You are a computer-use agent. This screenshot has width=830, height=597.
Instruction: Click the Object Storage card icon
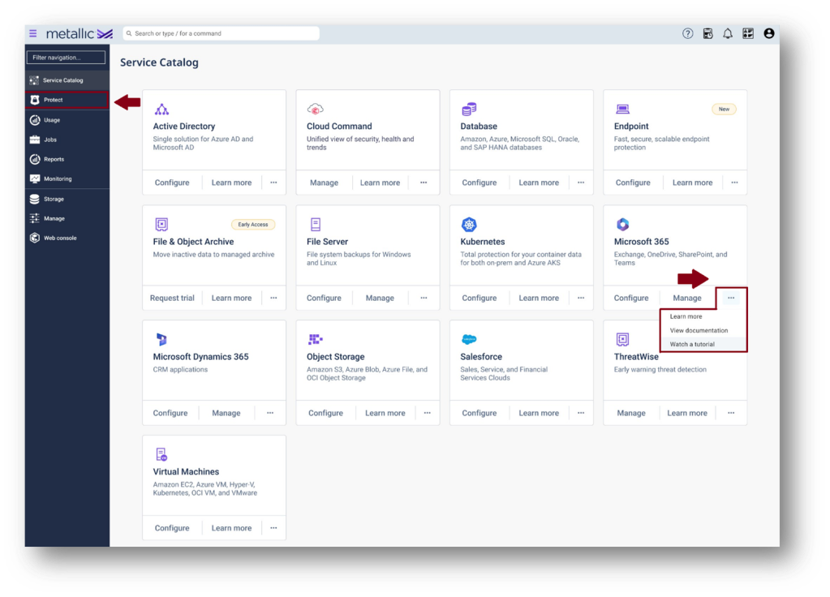point(316,339)
